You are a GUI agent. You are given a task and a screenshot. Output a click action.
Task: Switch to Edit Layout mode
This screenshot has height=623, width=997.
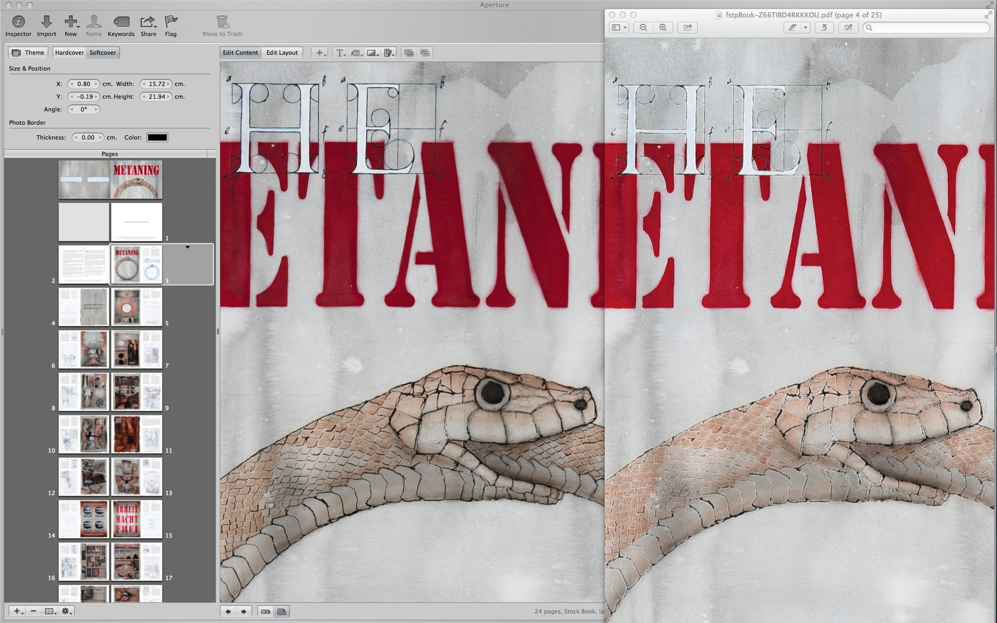click(x=282, y=53)
